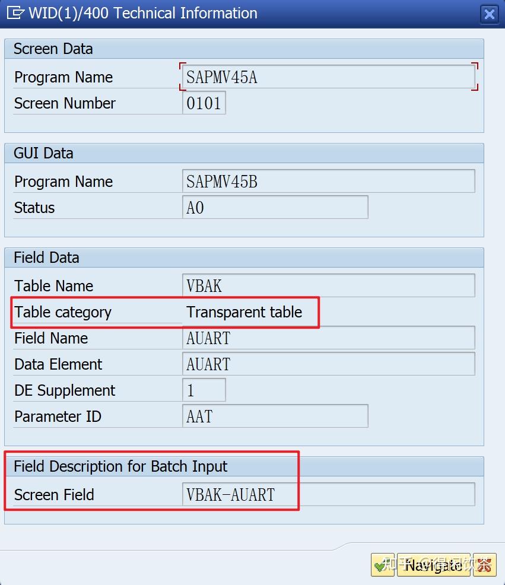This screenshot has height=585, width=505.
Task: Click the Table Name field VBAK
Action: coord(328,286)
